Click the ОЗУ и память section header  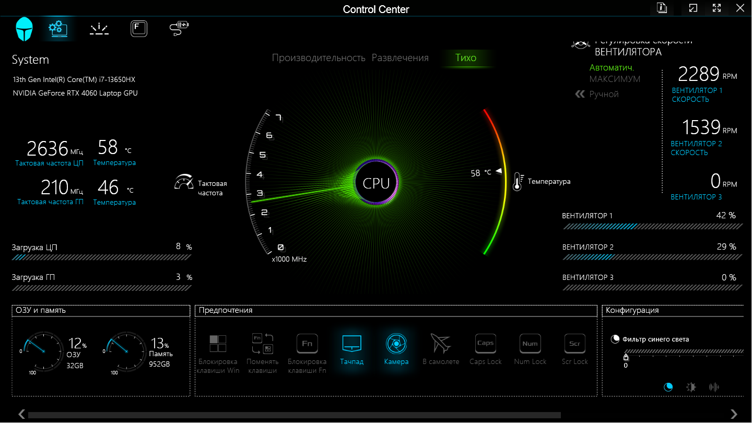101,310
